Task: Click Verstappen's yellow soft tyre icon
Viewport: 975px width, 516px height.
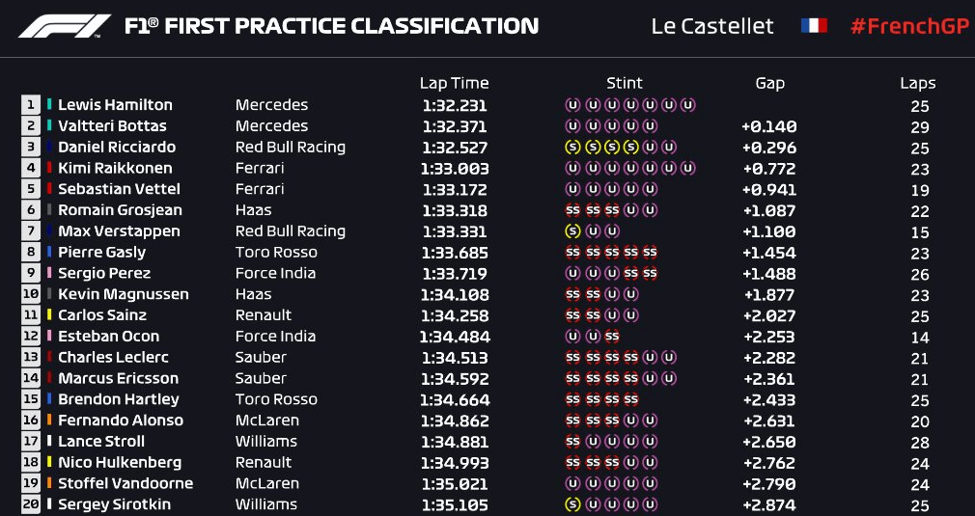Action: click(572, 231)
